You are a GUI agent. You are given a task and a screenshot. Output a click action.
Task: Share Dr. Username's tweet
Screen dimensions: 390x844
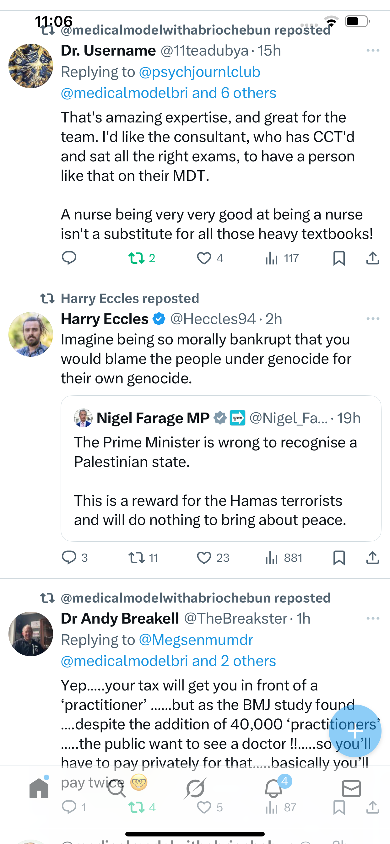[373, 258]
